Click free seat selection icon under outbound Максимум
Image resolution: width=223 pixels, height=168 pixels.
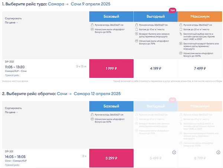point(181,33)
